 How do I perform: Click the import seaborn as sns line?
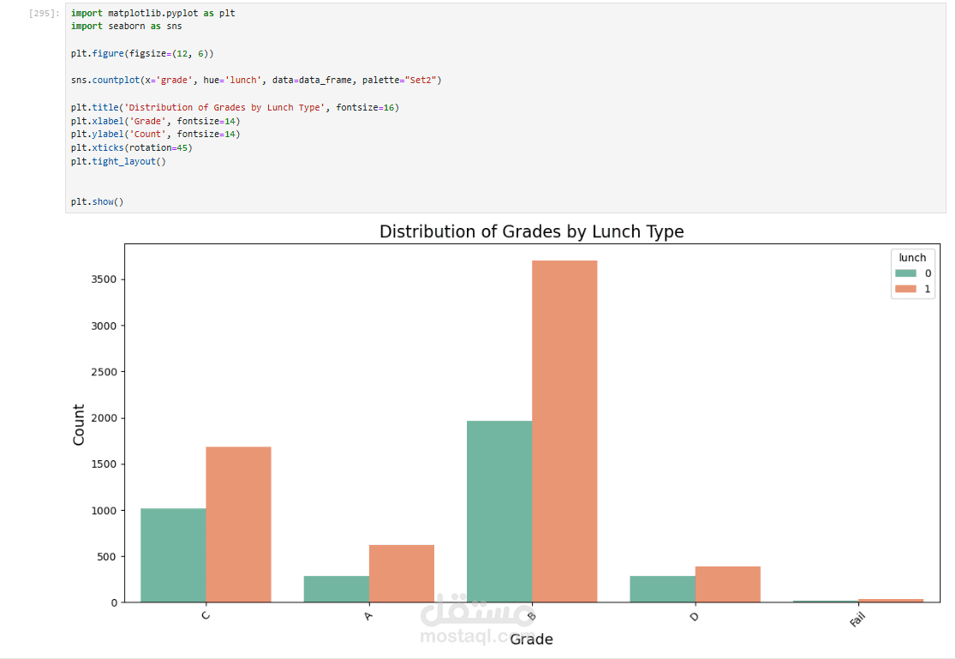coord(126,27)
